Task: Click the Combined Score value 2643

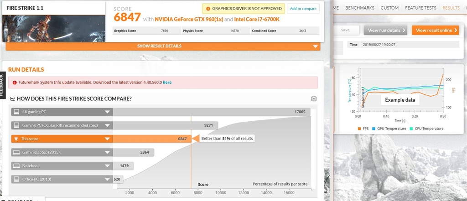Action: (x=303, y=31)
